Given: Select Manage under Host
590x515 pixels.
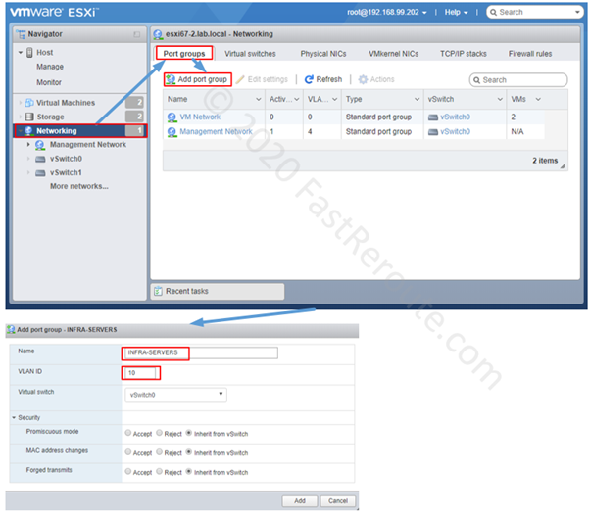Looking at the screenshot, I should (50, 67).
